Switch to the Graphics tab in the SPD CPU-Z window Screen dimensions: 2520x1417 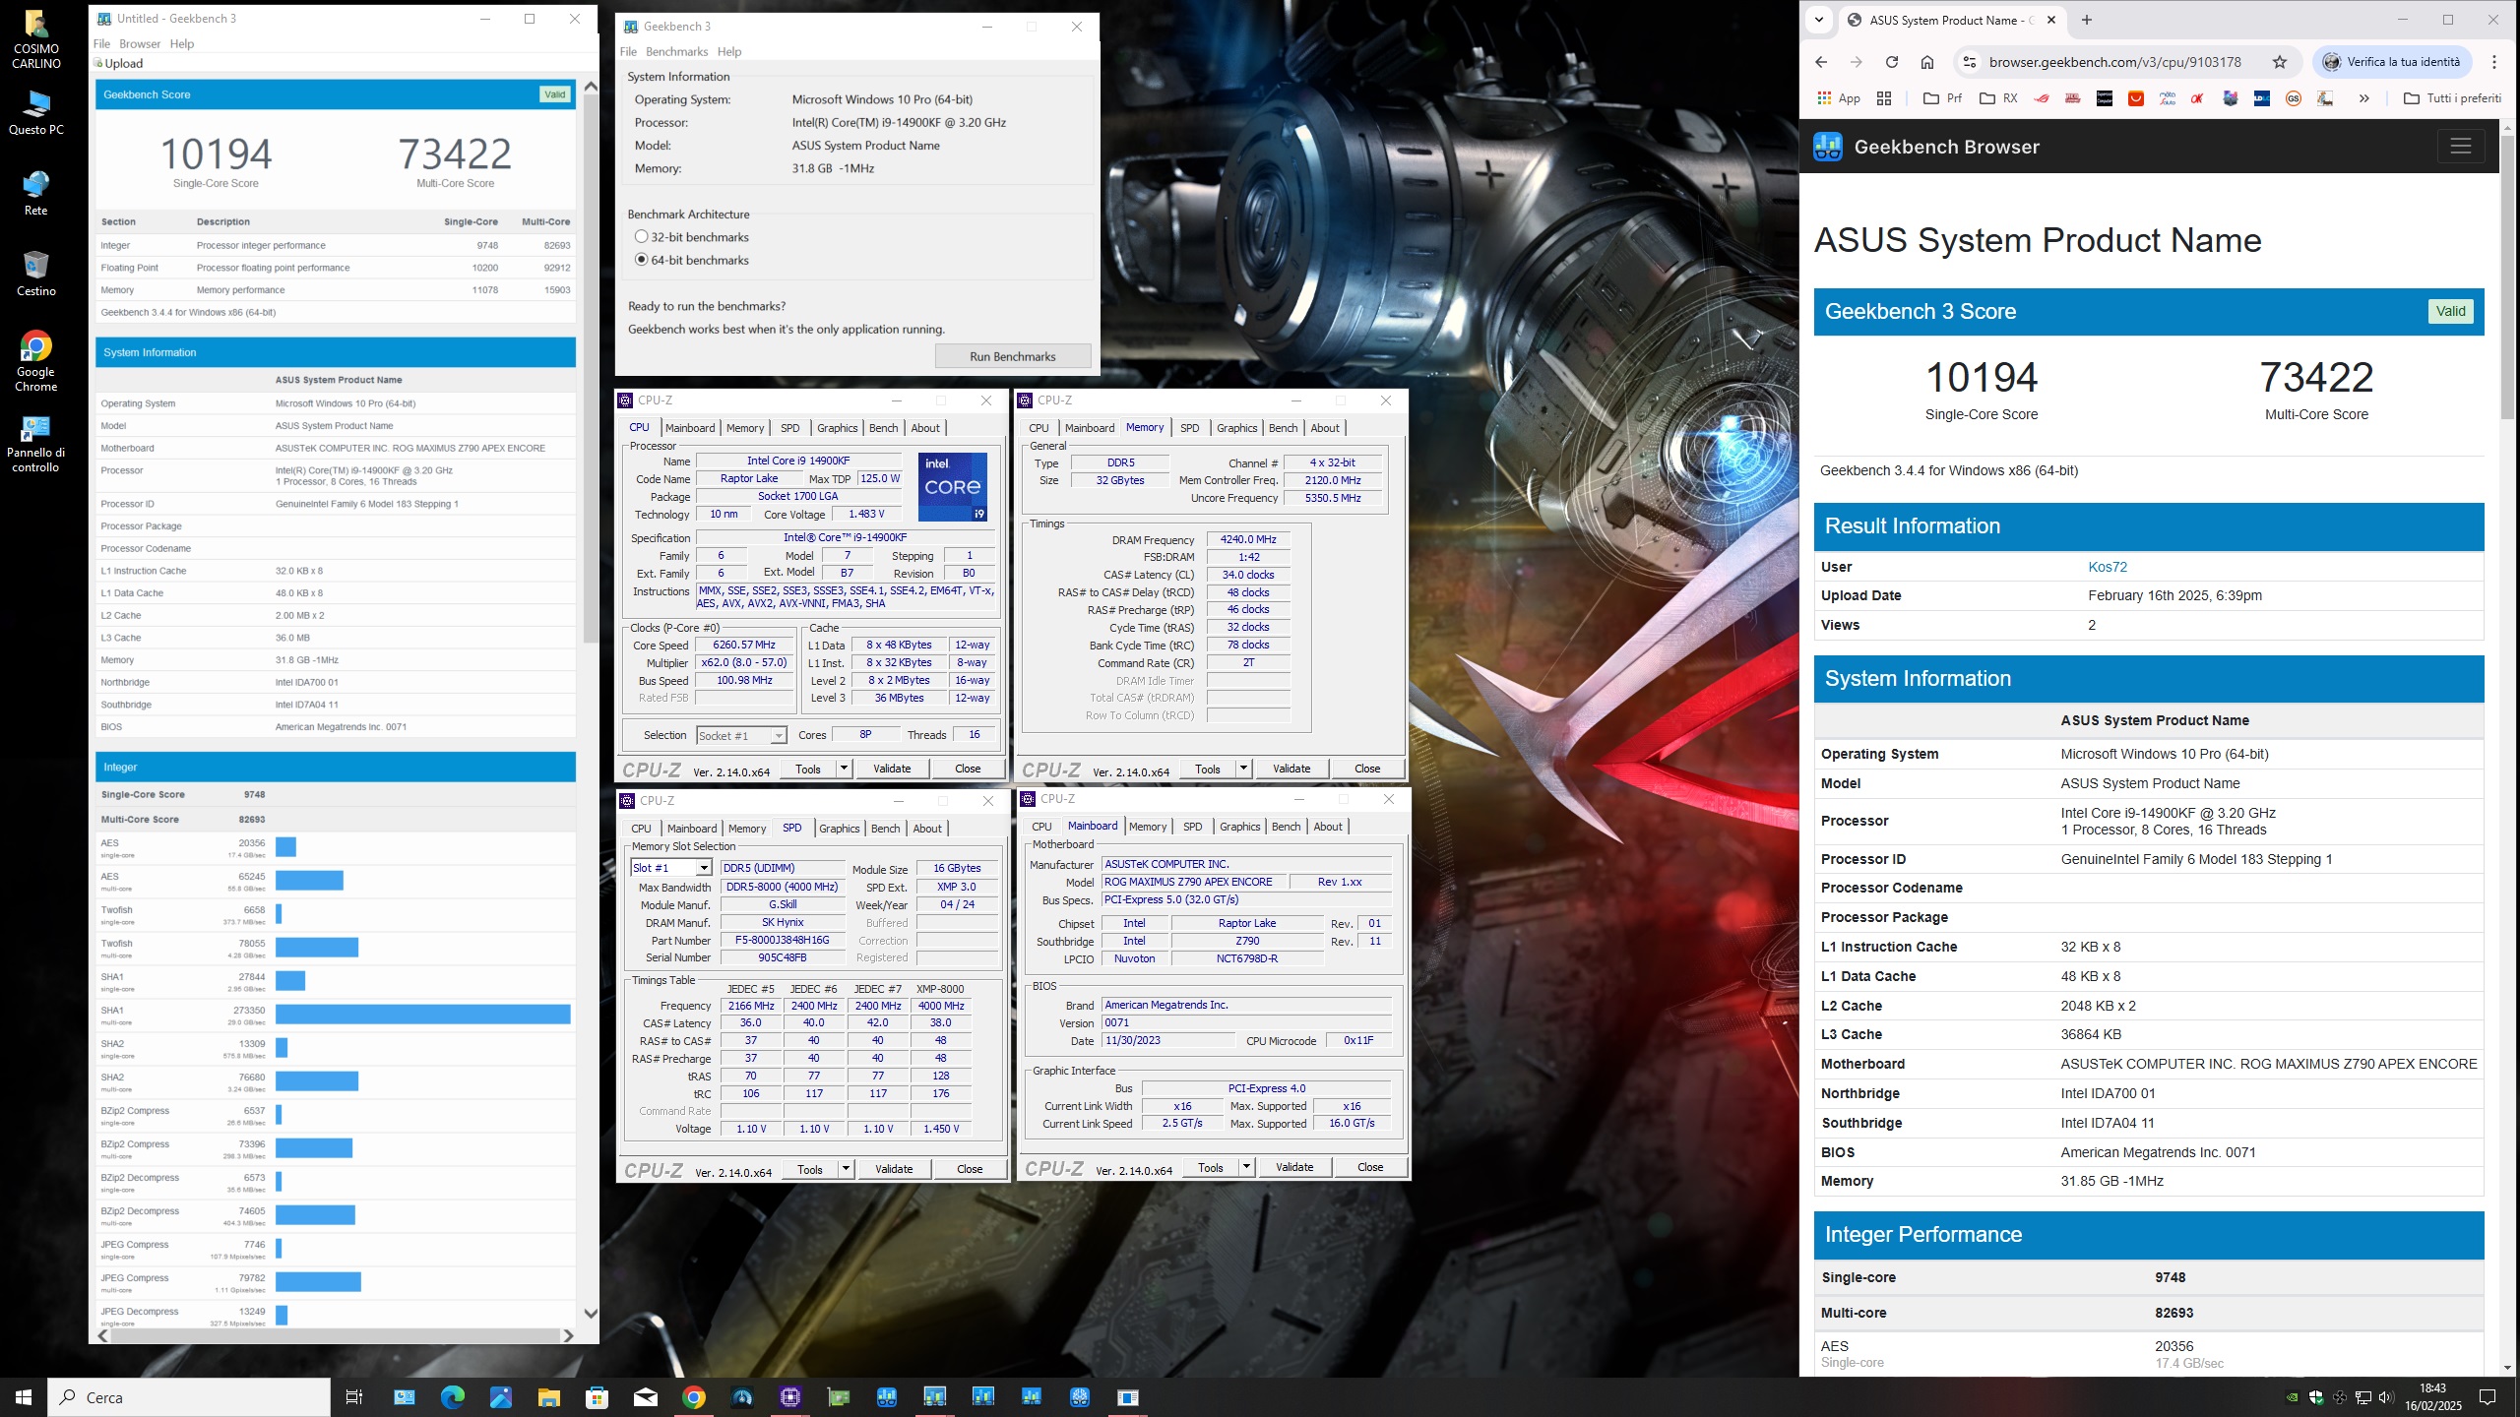pyautogui.click(x=839, y=829)
